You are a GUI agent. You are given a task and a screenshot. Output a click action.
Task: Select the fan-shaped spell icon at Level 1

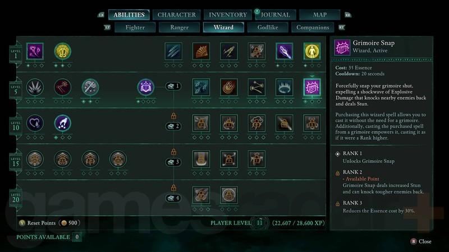[x=201, y=51]
